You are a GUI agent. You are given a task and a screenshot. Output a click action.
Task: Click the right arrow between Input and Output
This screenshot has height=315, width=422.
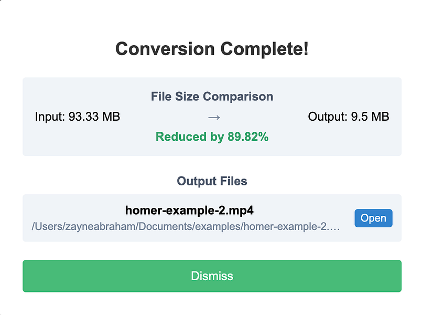point(213,117)
